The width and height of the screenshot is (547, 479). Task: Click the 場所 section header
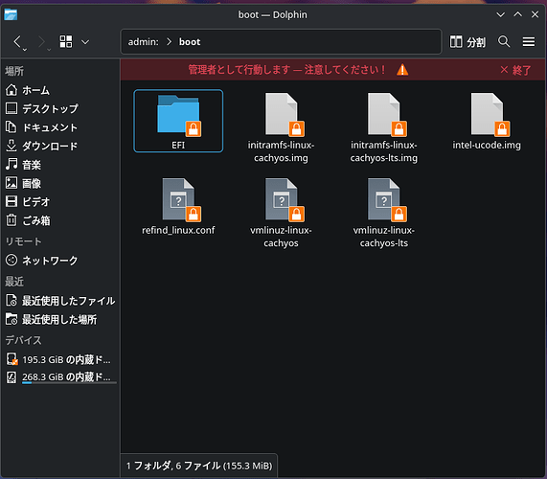tap(14, 71)
